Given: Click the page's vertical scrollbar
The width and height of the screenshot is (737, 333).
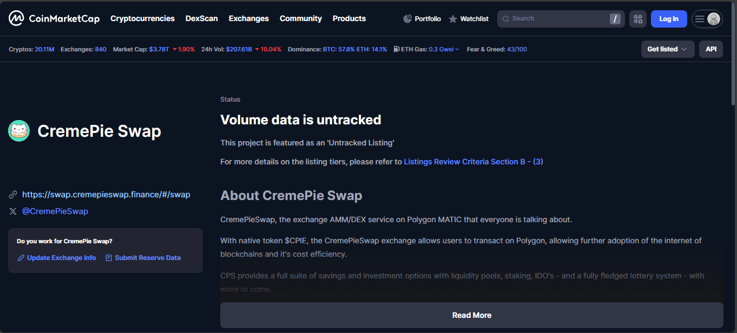Looking at the screenshot, I should tap(733, 162).
